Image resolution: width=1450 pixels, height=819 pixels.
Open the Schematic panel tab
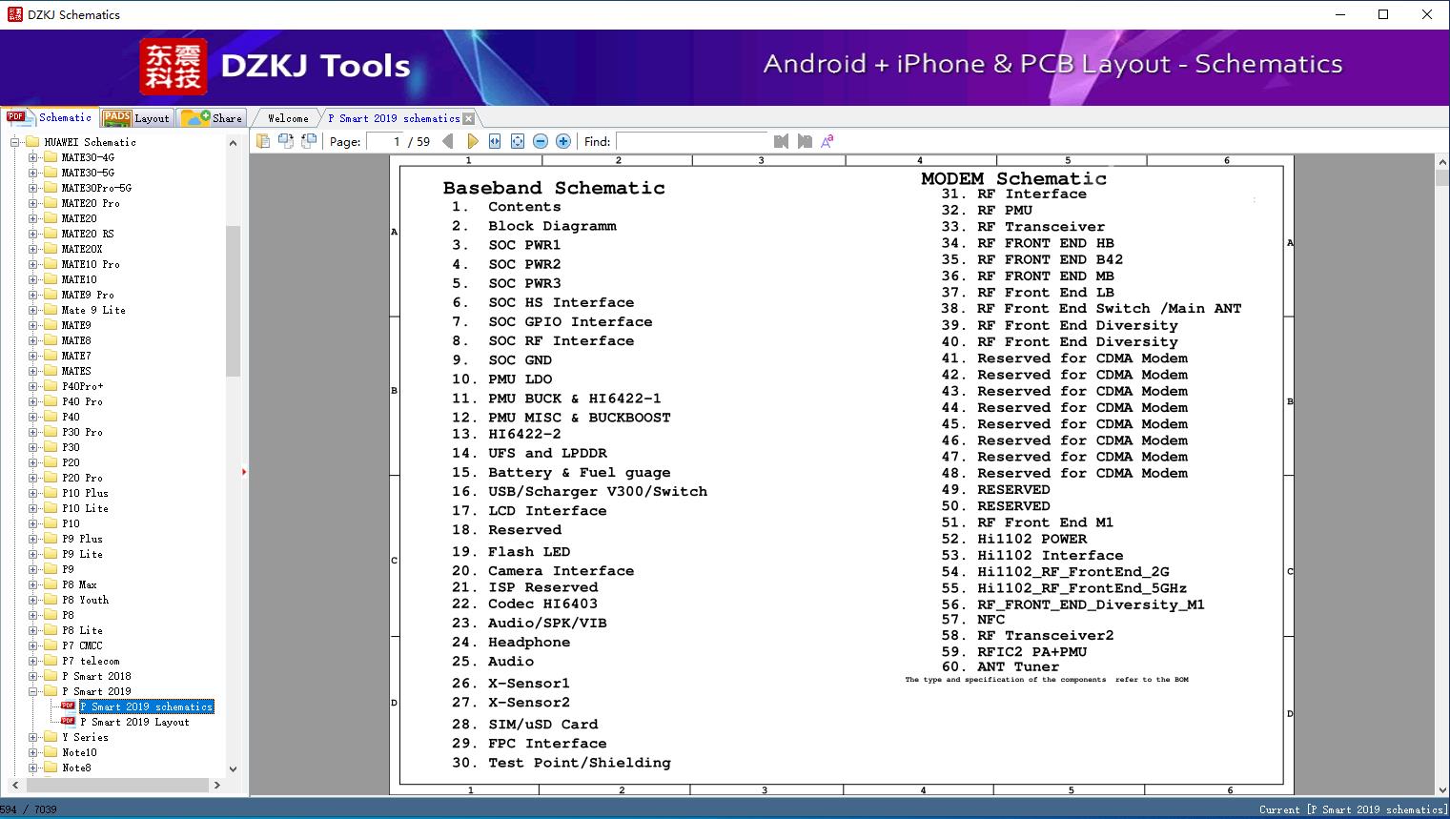[x=51, y=117]
